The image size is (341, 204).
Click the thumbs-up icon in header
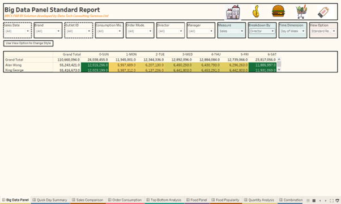coord(256,11)
